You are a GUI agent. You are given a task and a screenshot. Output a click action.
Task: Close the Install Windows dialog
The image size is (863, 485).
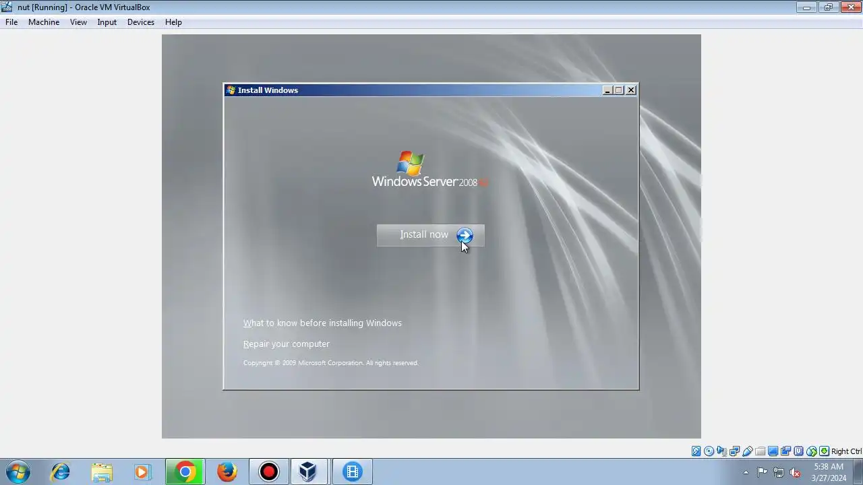(631, 90)
